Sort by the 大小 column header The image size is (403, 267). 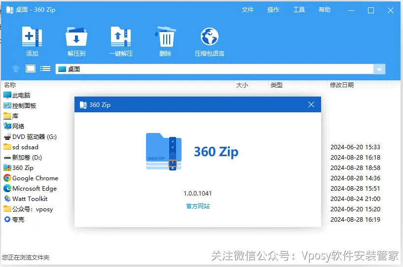click(242, 85)
